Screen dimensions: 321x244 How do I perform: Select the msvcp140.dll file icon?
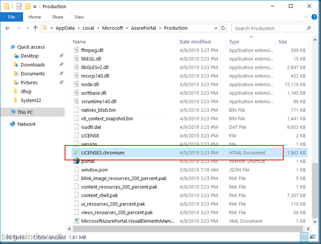(76, 76)
